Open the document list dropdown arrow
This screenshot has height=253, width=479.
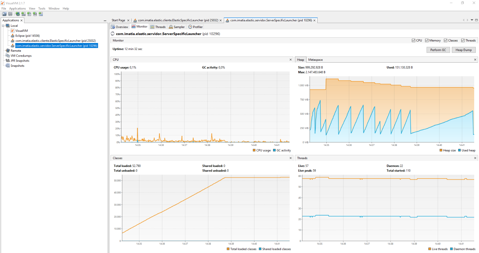click(x=472, y=20)
